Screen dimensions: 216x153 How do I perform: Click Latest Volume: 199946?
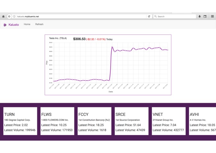point(20,130)
